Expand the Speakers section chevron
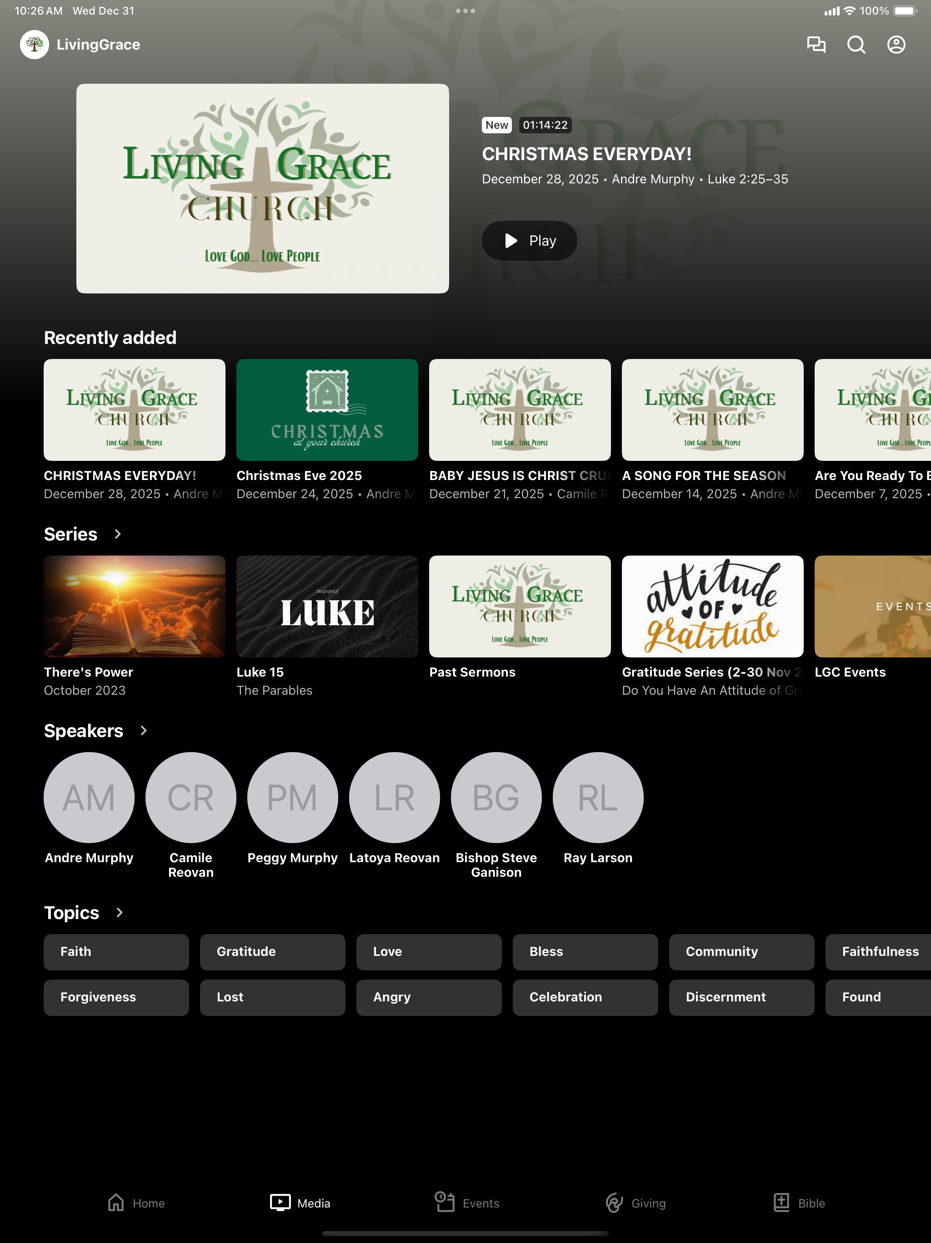931x1243 pixels. pos(143,731)
